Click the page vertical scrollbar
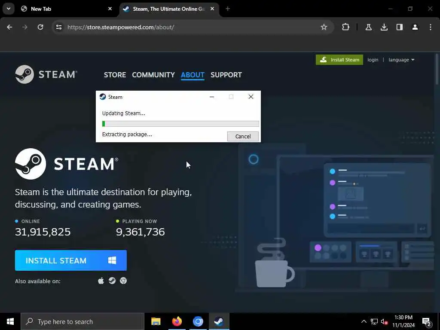This screenshot has height=330, width=440. [437, 69]
